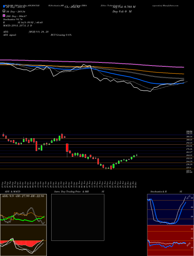This screenshot has height=256, width=194.
Task: Click the white 50 Day legend swatch
Action: point(4,11)
